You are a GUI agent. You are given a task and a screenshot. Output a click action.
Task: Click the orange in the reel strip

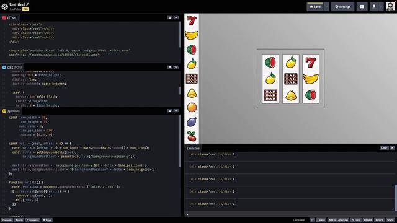pyautogui.click(x=192, y=107)
